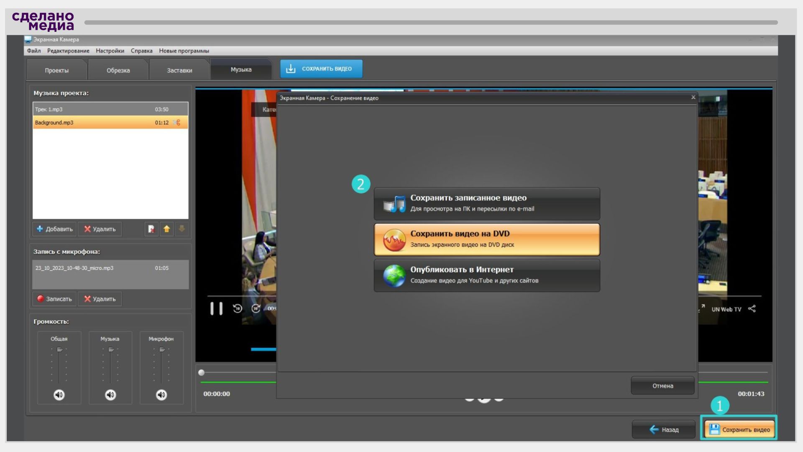The height and width of the screenshot is (452, 803).
Task: Mute the Микрофон volume speaker icon
Action: coord(161,395)
